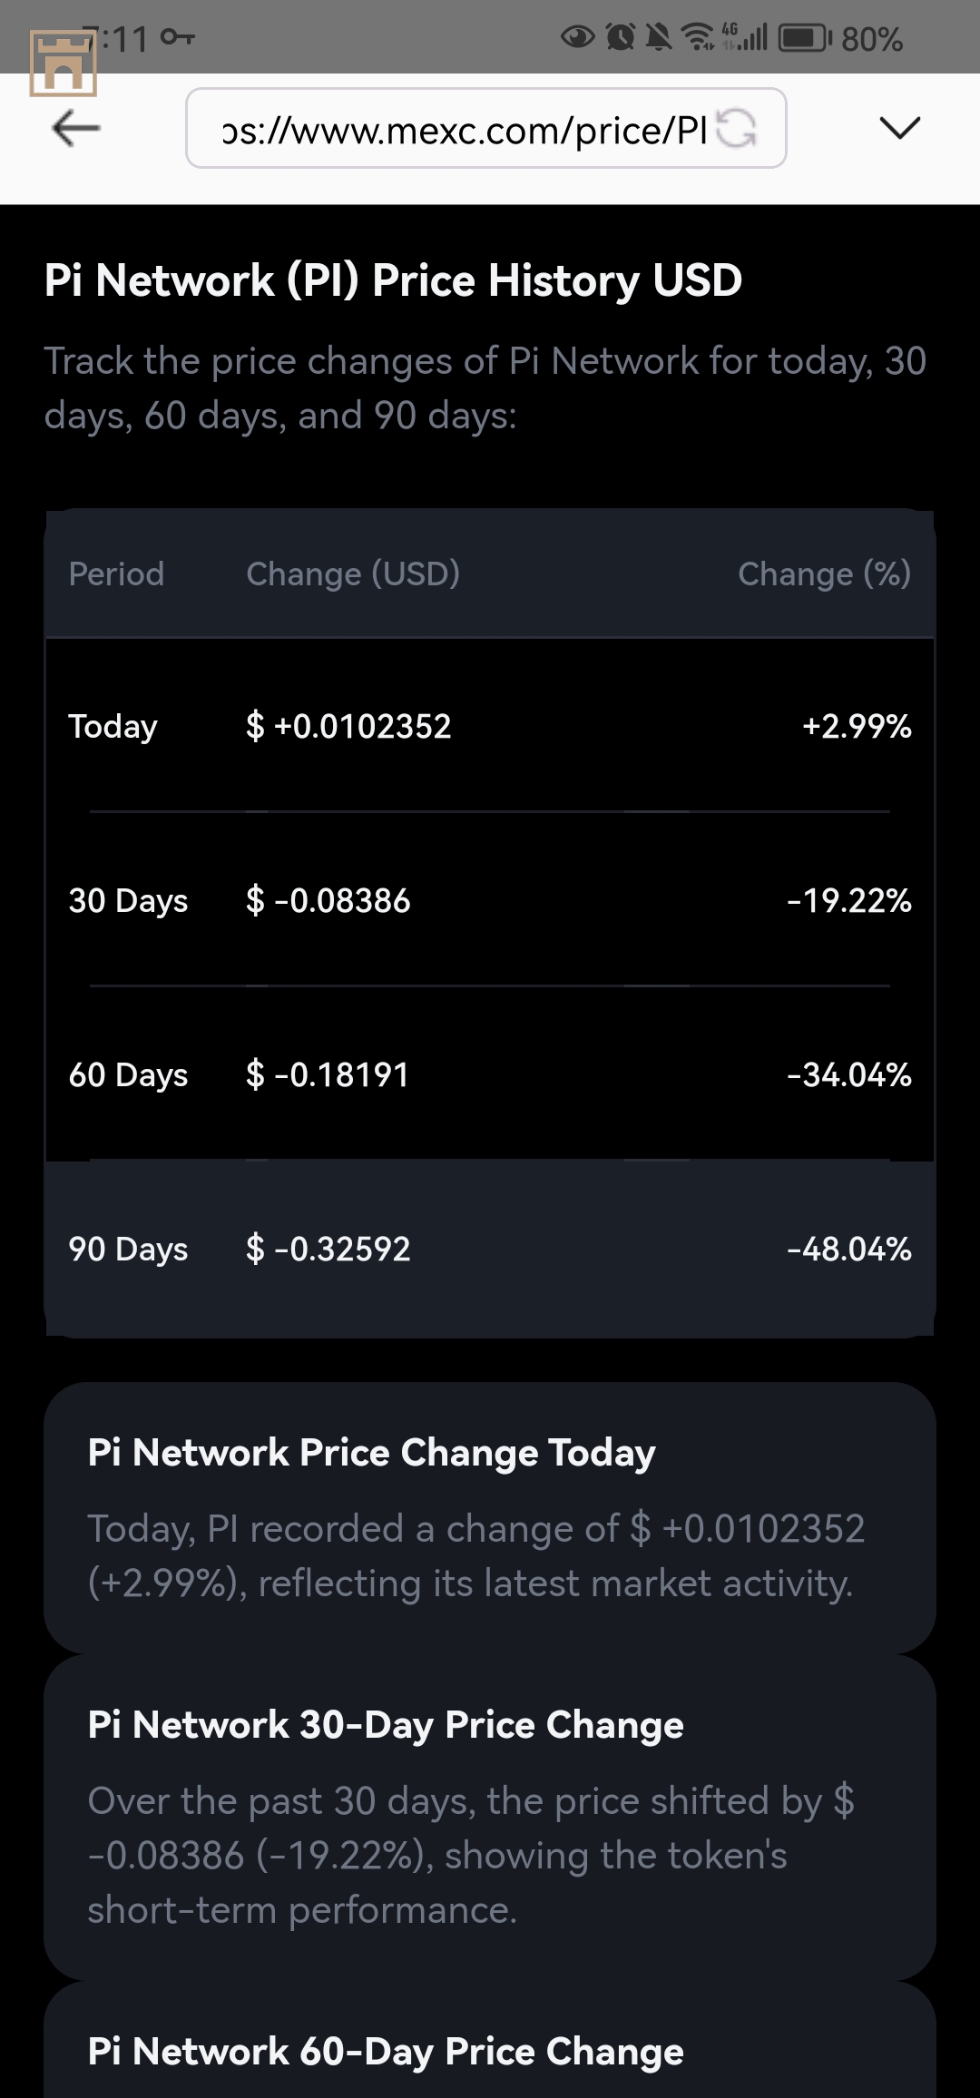The image size is (980, 2098).
Task: Tap the eye comfort status icon
Action: (578, 38)
